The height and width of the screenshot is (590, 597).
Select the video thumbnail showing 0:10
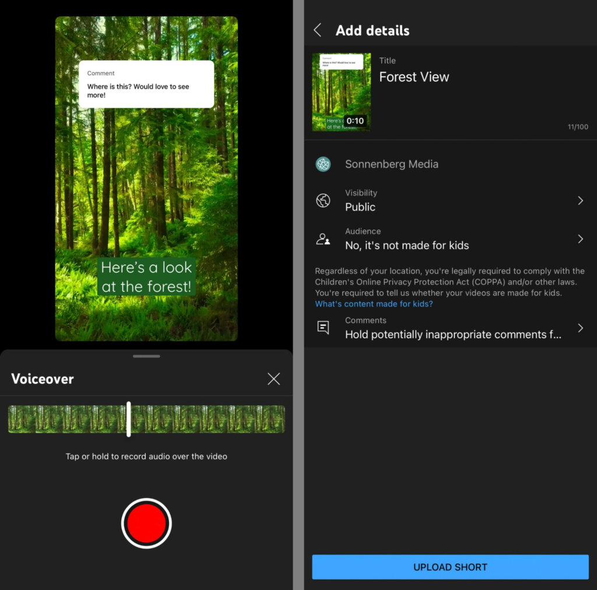341,92
